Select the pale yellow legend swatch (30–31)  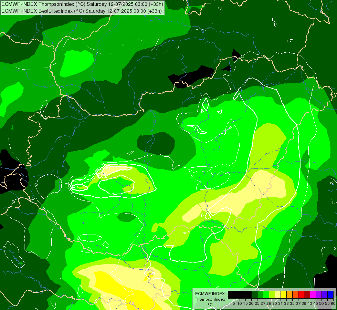pos(278,294)
